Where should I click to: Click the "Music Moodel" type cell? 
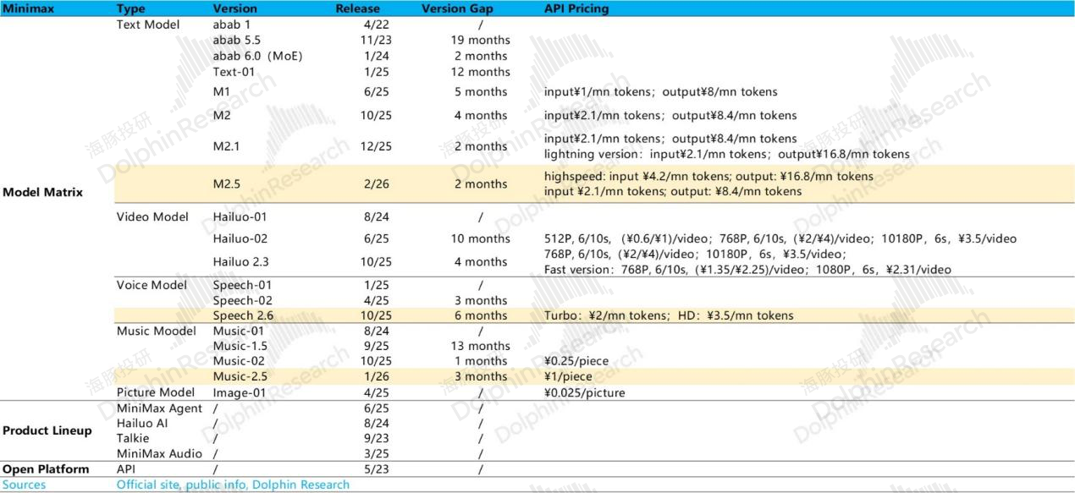click(x=155, y=331)
